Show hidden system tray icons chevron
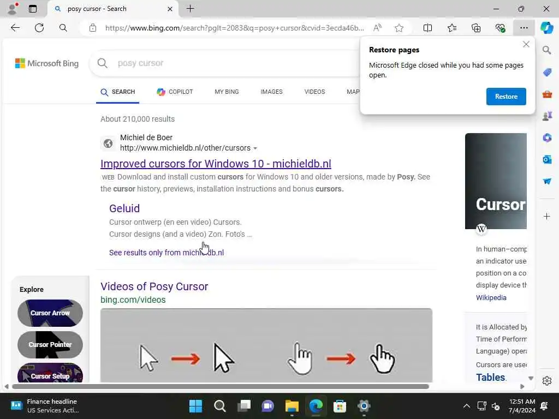559x419 pixels. 466,406
